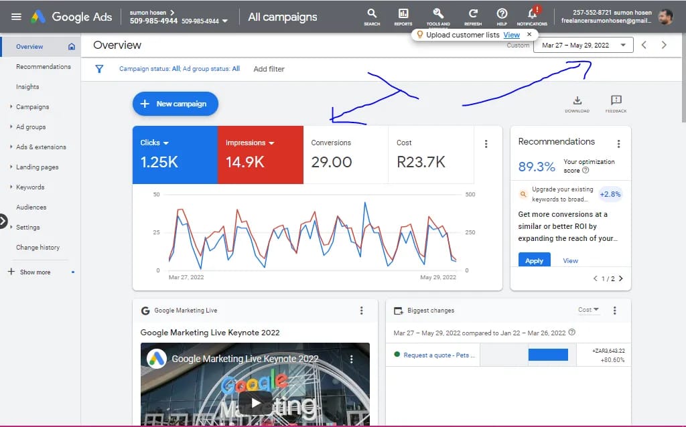686x427 pixels.
Task: Open Change history in the sidebar
Action: pos(38,248)
